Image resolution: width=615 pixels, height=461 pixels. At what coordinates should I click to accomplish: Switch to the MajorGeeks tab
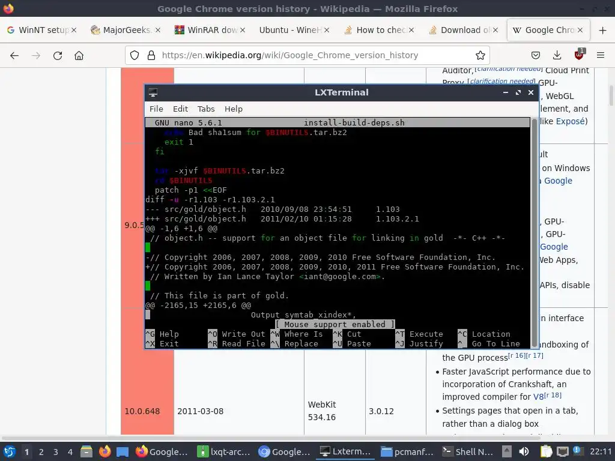[125, 30]
